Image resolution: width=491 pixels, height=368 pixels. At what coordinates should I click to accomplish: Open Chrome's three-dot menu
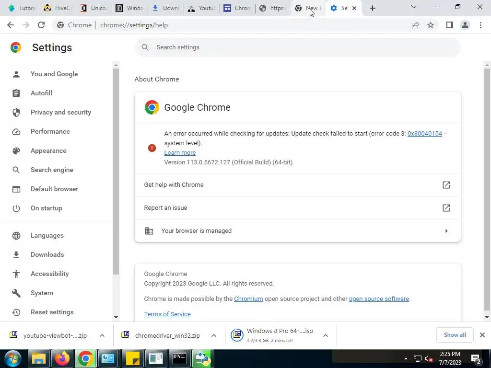(480, 25)
